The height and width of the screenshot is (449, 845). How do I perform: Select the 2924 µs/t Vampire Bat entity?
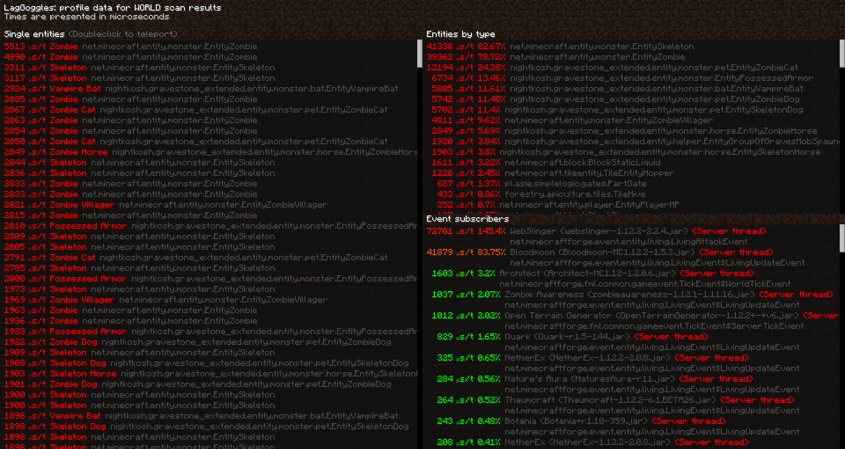[201, 88]
